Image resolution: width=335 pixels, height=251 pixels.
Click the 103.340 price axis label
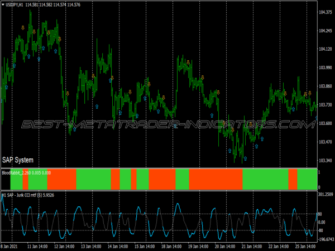325,161
